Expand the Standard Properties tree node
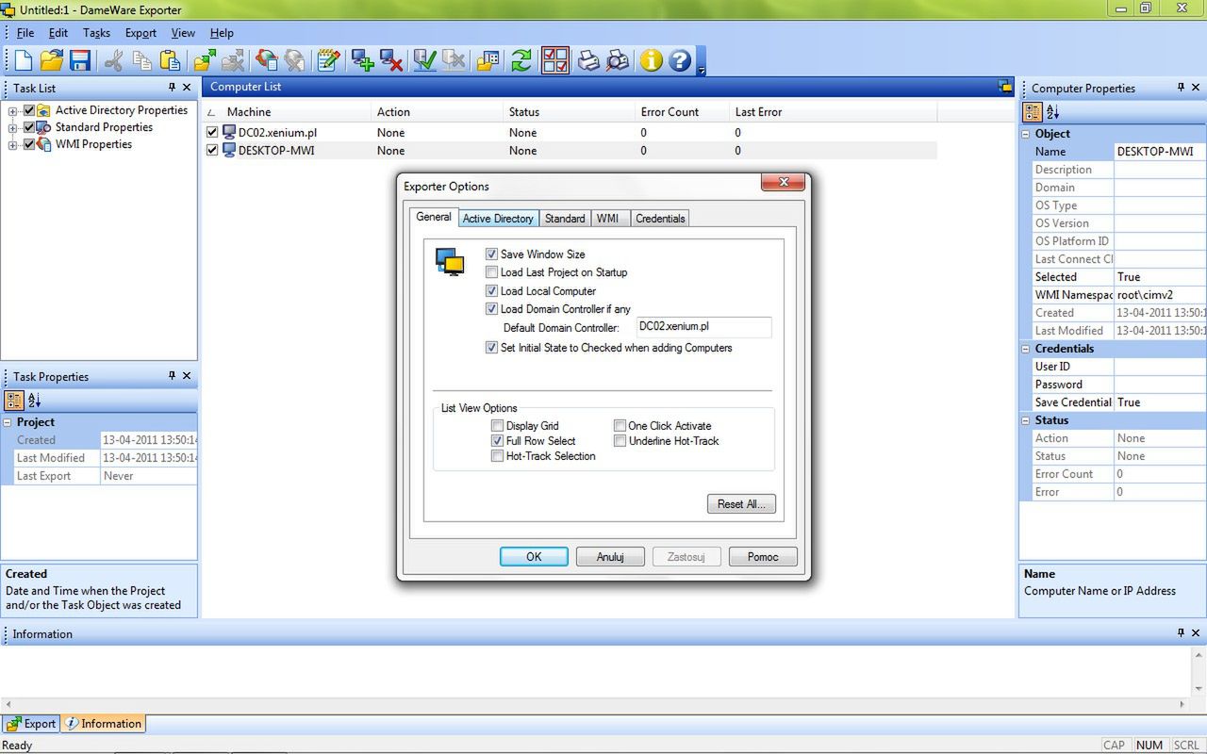This screenshot has height=754, width=1207. [x=13, y=128]
